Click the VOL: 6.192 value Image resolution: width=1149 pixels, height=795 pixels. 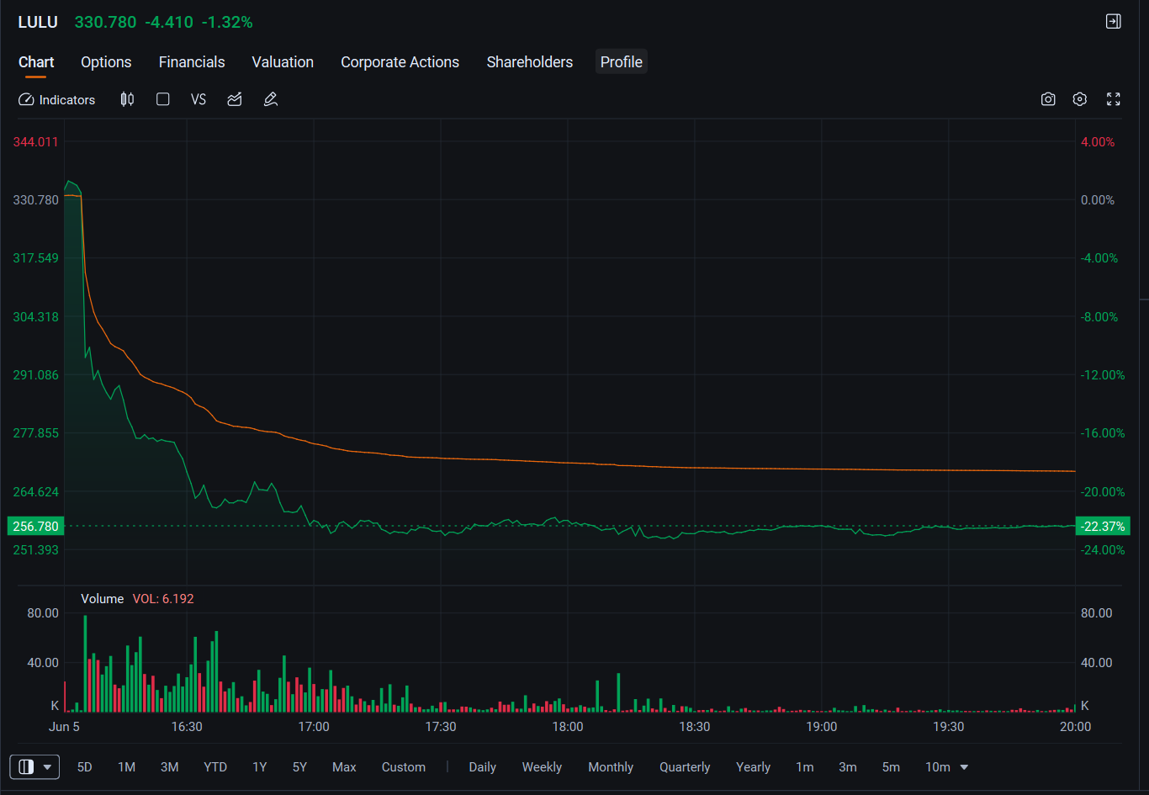click(x=163, y=599)
